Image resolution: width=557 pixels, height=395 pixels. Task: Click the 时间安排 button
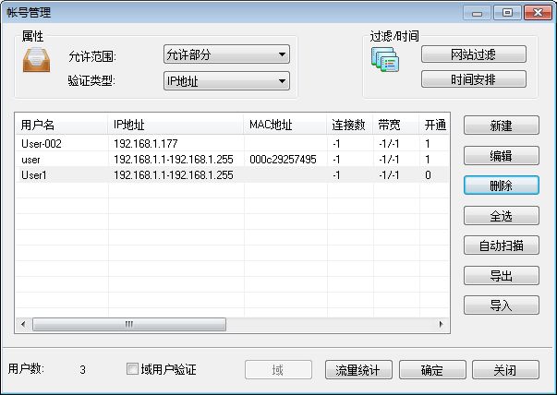click(474, 79)
